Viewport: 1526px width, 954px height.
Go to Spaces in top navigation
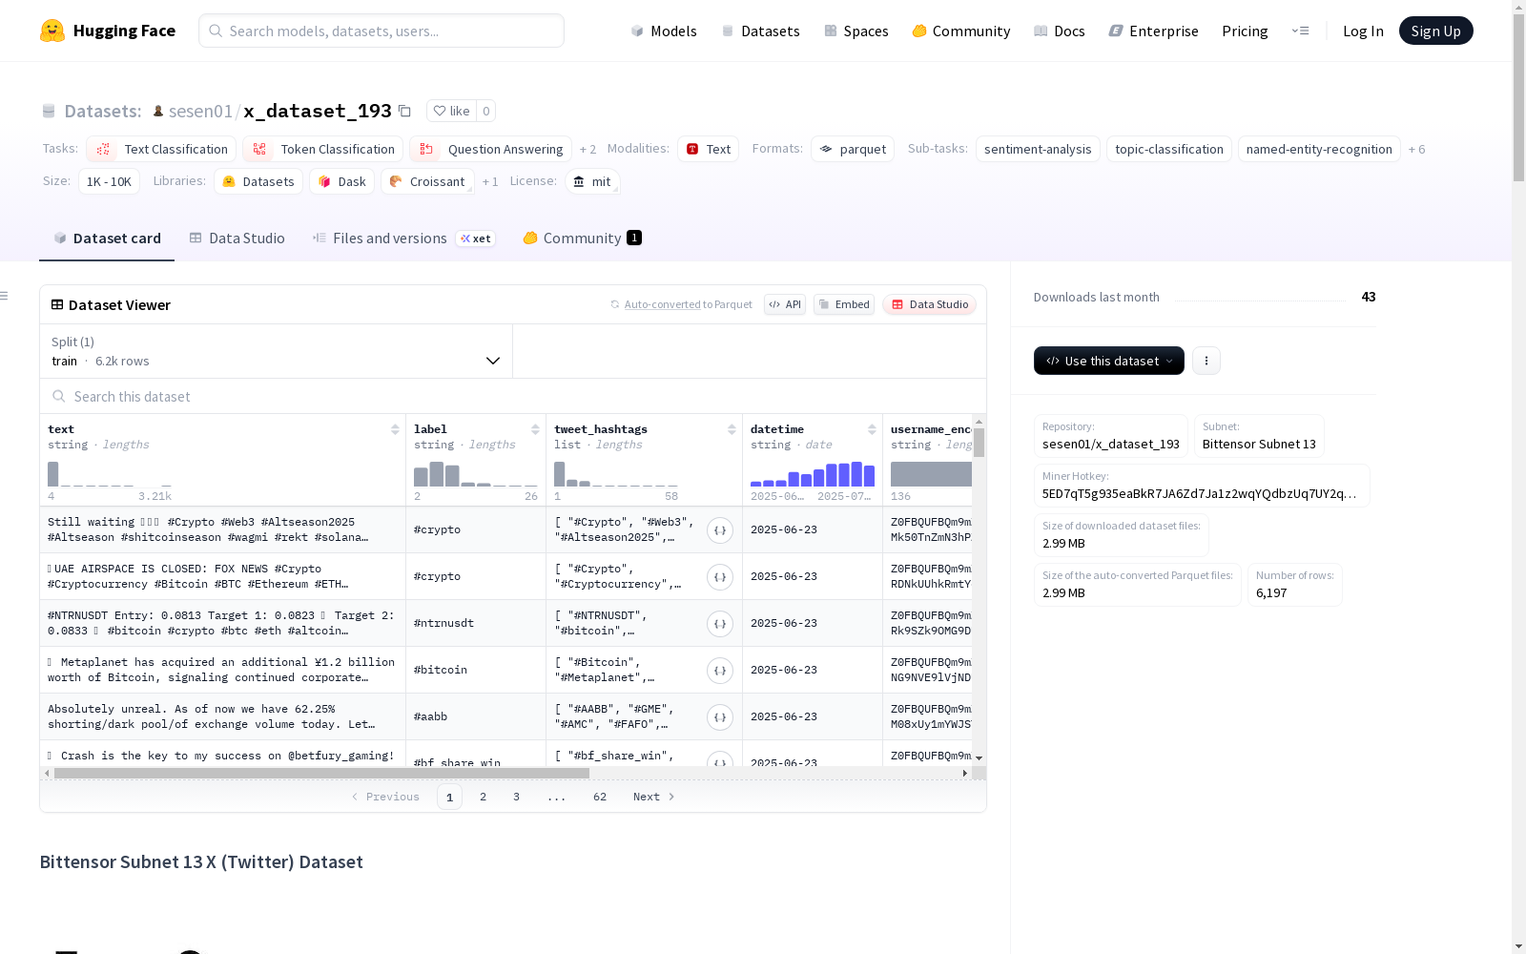856,31
